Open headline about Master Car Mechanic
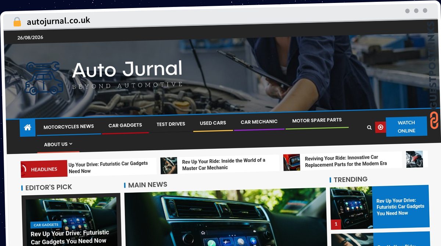 coord(224,164)
